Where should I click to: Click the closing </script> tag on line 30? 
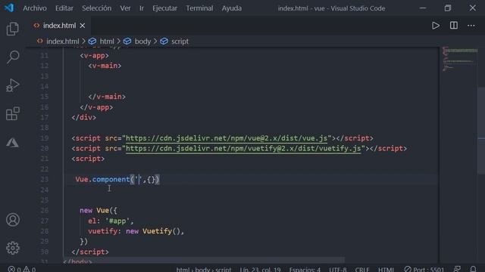coord(90,252)
